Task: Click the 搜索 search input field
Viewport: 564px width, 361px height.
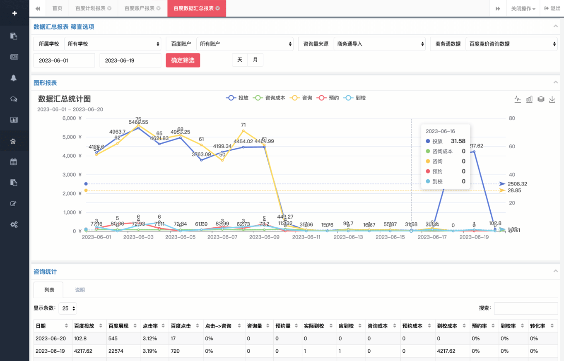Action: [525, 308]
